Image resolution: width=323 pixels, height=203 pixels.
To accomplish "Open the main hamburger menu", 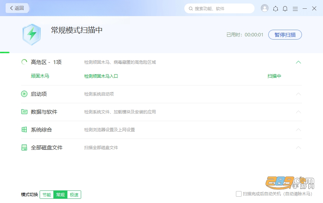I will click(x=295, y=9).
